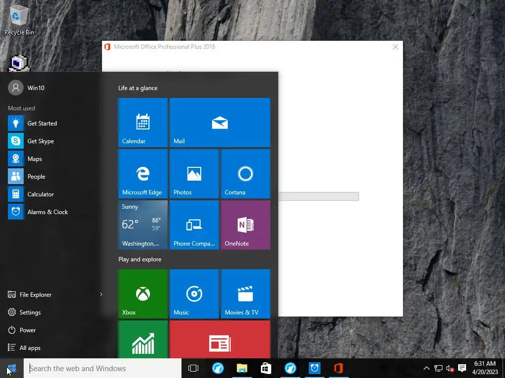Open the first blue browser taskbar icon

tap(217, 368)
